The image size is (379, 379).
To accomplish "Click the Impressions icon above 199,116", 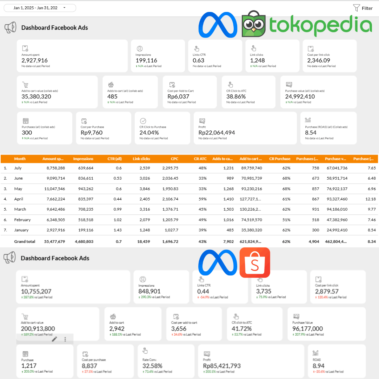I will (x=140, y=48).
